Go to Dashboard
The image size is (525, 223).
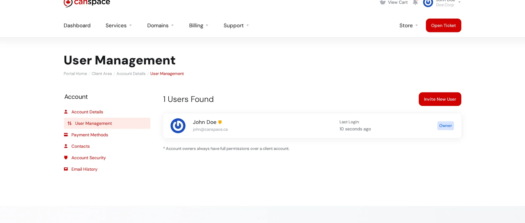[x=77, y=26]
